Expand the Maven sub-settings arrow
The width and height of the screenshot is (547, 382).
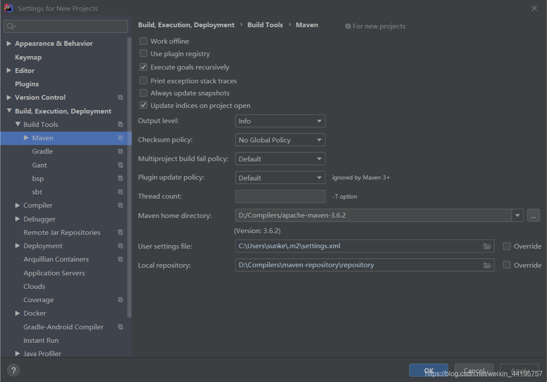26,138
